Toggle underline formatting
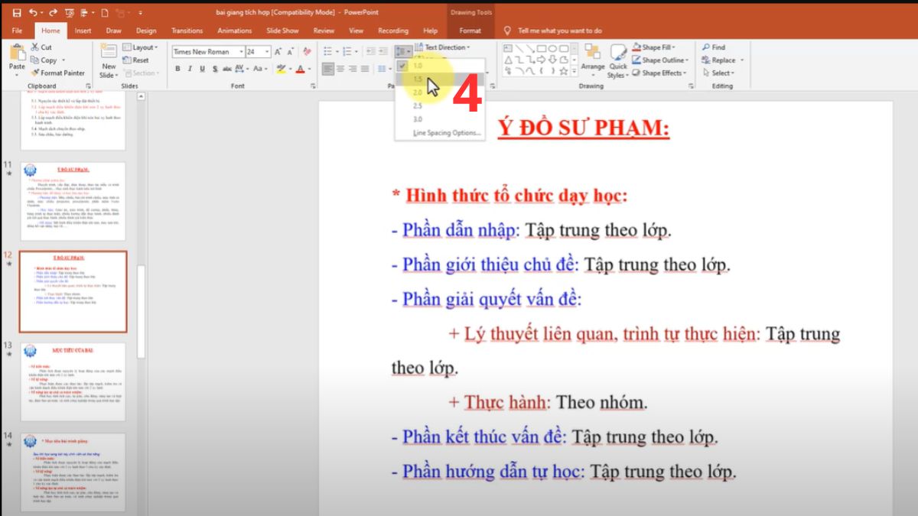 (x=203, y=69)
